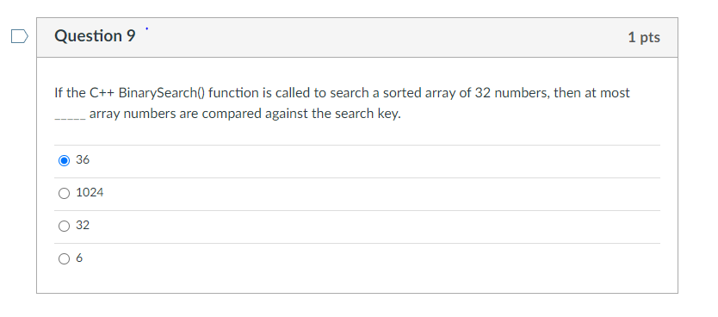
Task: Click the small blue dot beside Question 9
Action: [x=147, y=29]
